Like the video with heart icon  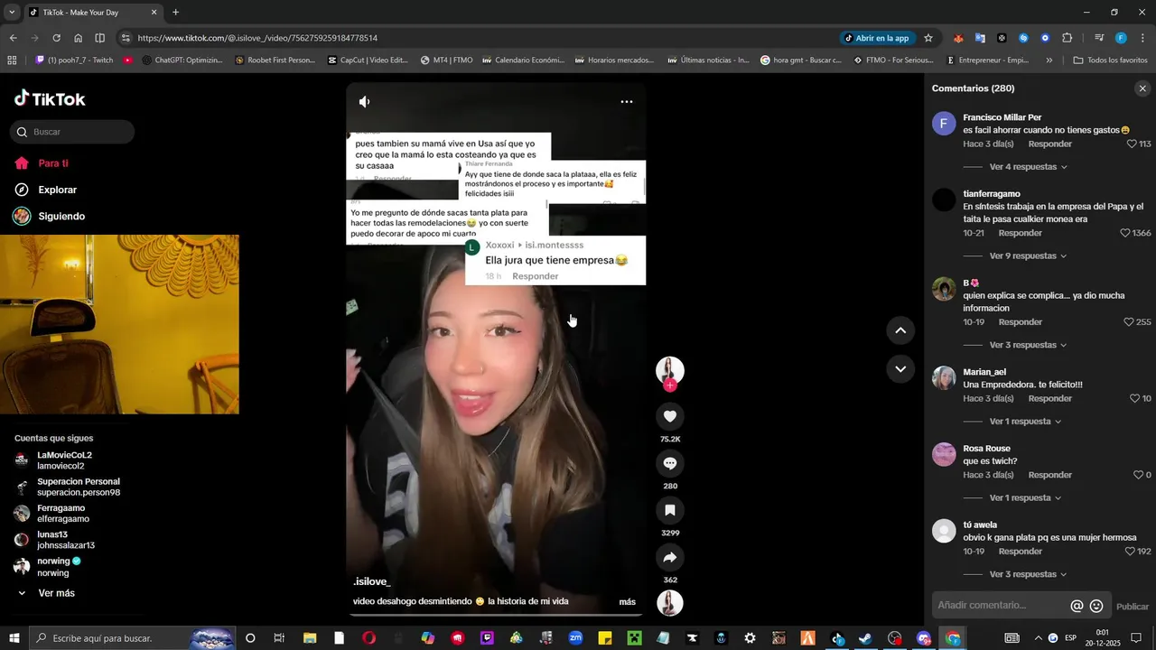point(670,416)
